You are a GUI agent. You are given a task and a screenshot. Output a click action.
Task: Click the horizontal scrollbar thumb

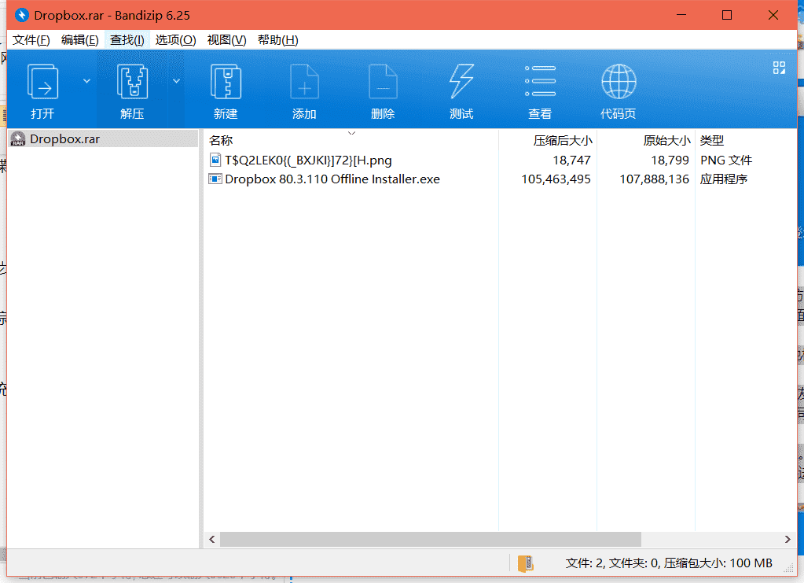[431, 540]
